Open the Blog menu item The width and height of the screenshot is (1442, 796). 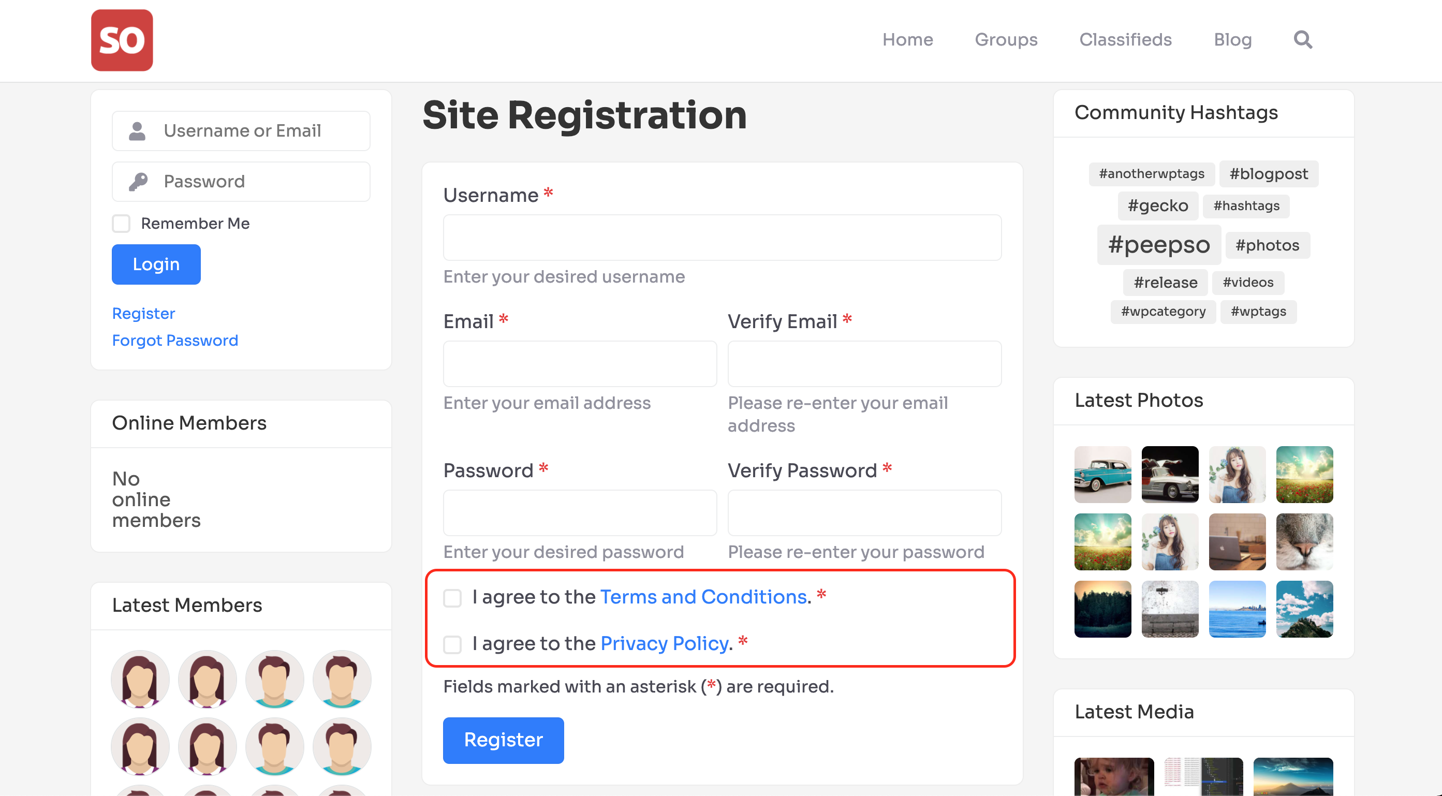(x=1233, y=40)
